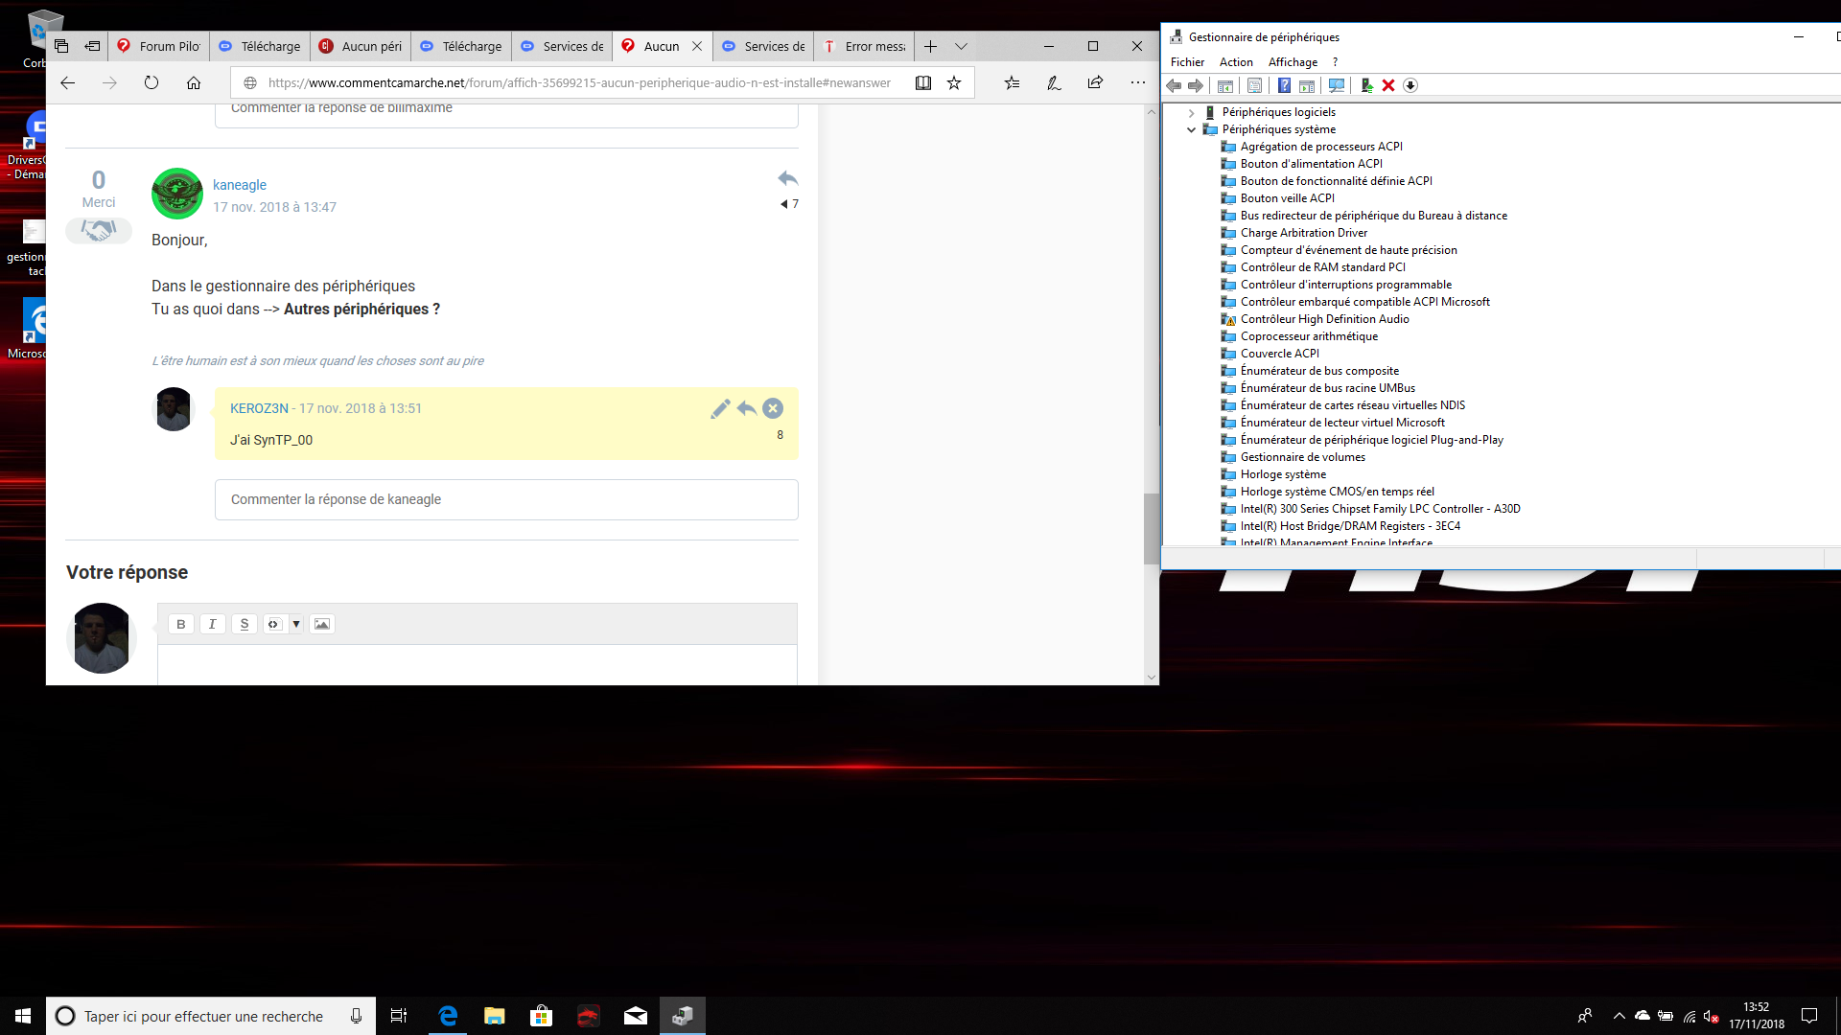Expand Périphériques logiciels tree node
Screen dimensions: 1841x1035
(x=1192, y=112)
